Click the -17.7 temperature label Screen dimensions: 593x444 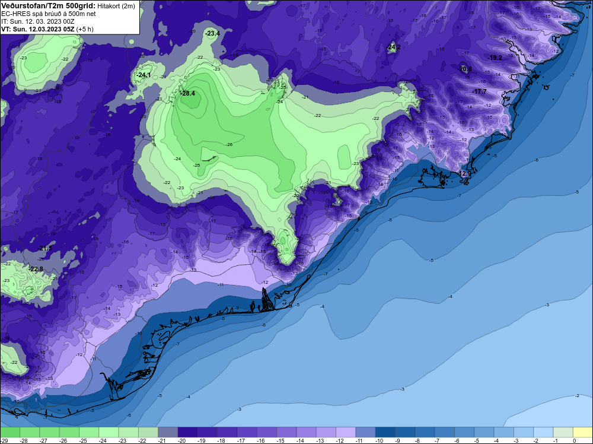480,91
